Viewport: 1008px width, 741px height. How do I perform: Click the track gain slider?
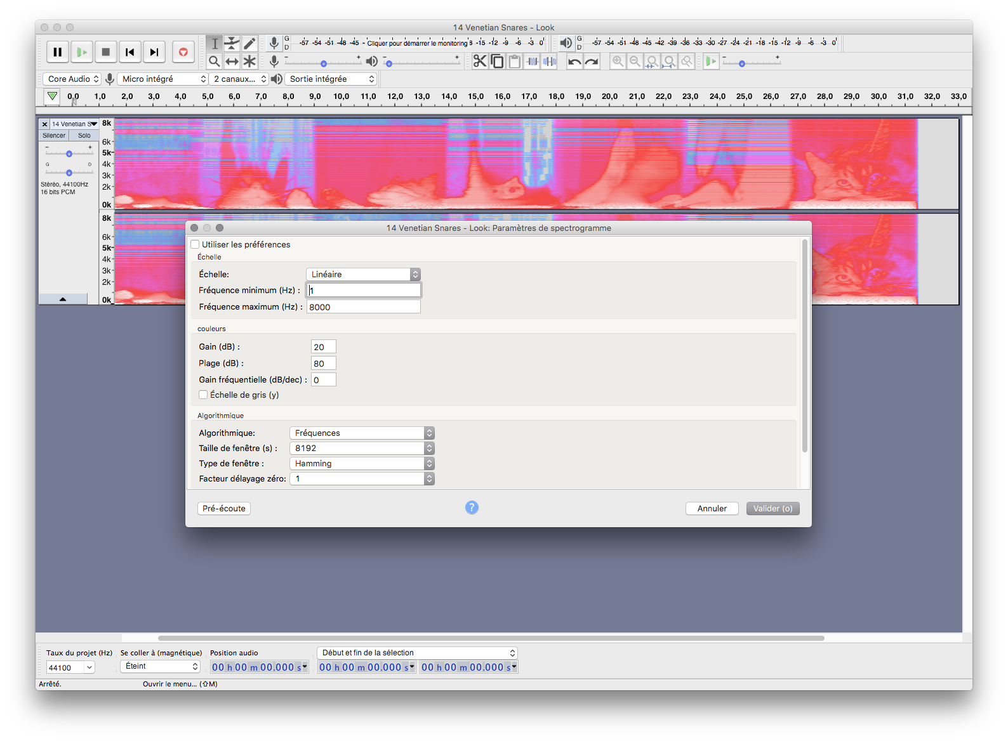click(69, 153)
